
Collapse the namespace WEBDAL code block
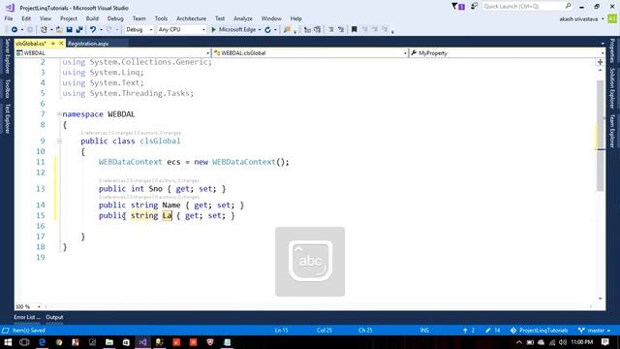tap(59, 114)
